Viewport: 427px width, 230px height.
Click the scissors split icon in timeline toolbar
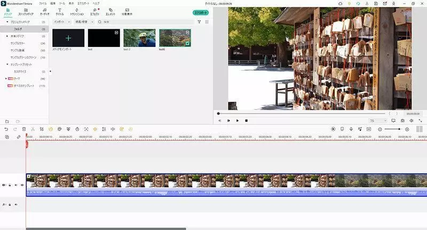[33, 129]
